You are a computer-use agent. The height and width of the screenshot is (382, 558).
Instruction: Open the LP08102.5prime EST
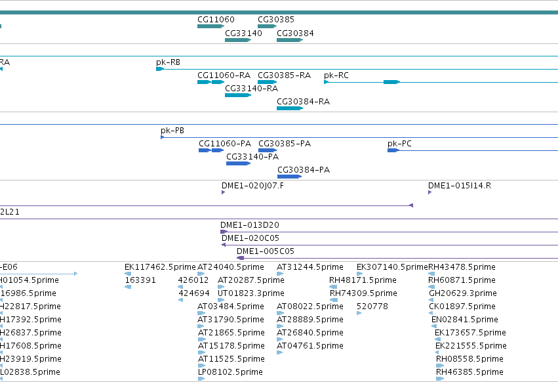[x=201, y=379]
